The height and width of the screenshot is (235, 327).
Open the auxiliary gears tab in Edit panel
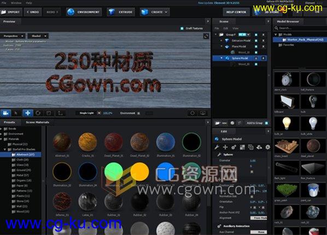tap(233, 147)
